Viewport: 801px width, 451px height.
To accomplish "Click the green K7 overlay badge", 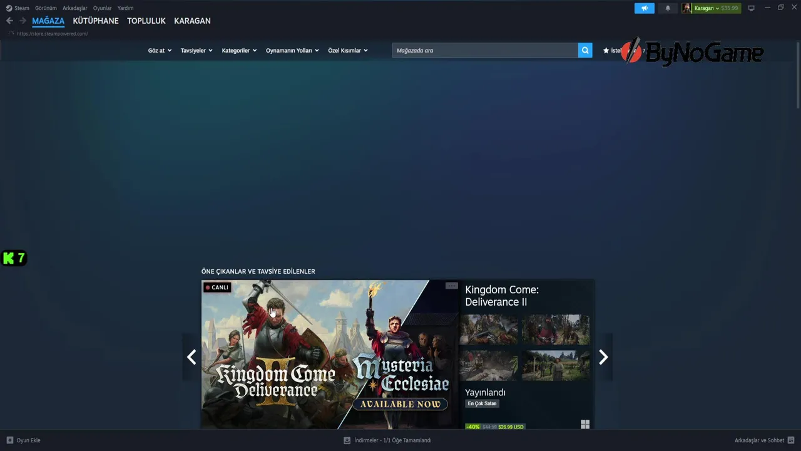I will coord(14,257).
